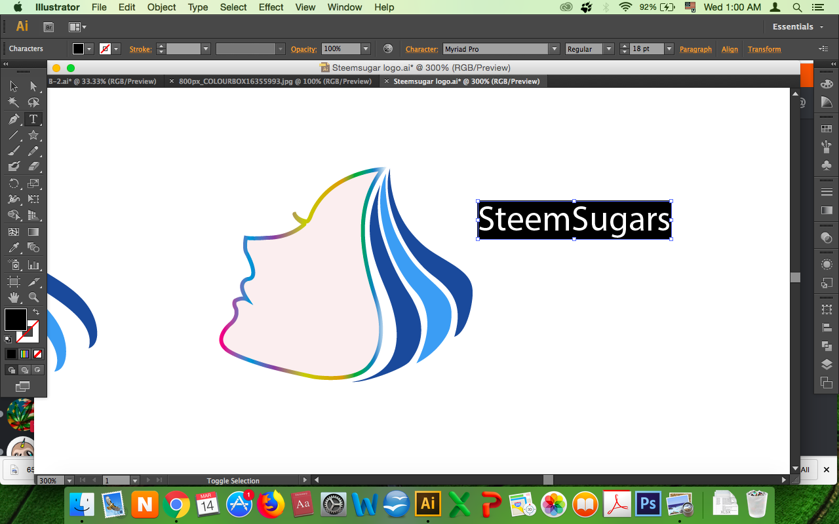Enable Draw Normal mode
The width and height of the screenshot is (839, 524).
point(11,370)
